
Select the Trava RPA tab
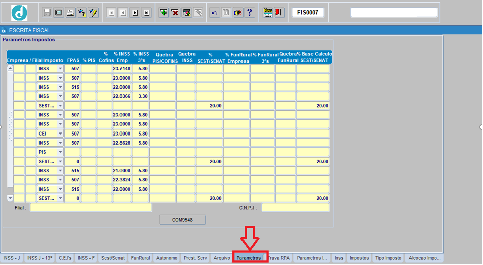[279, 258]
